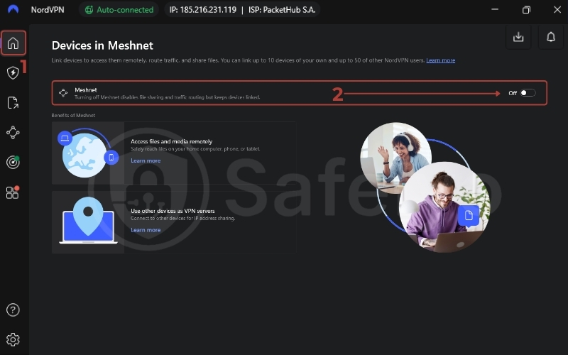Click the laptop location pin illustration
Viewport: 568px width, 355px height.
(88, 222)
